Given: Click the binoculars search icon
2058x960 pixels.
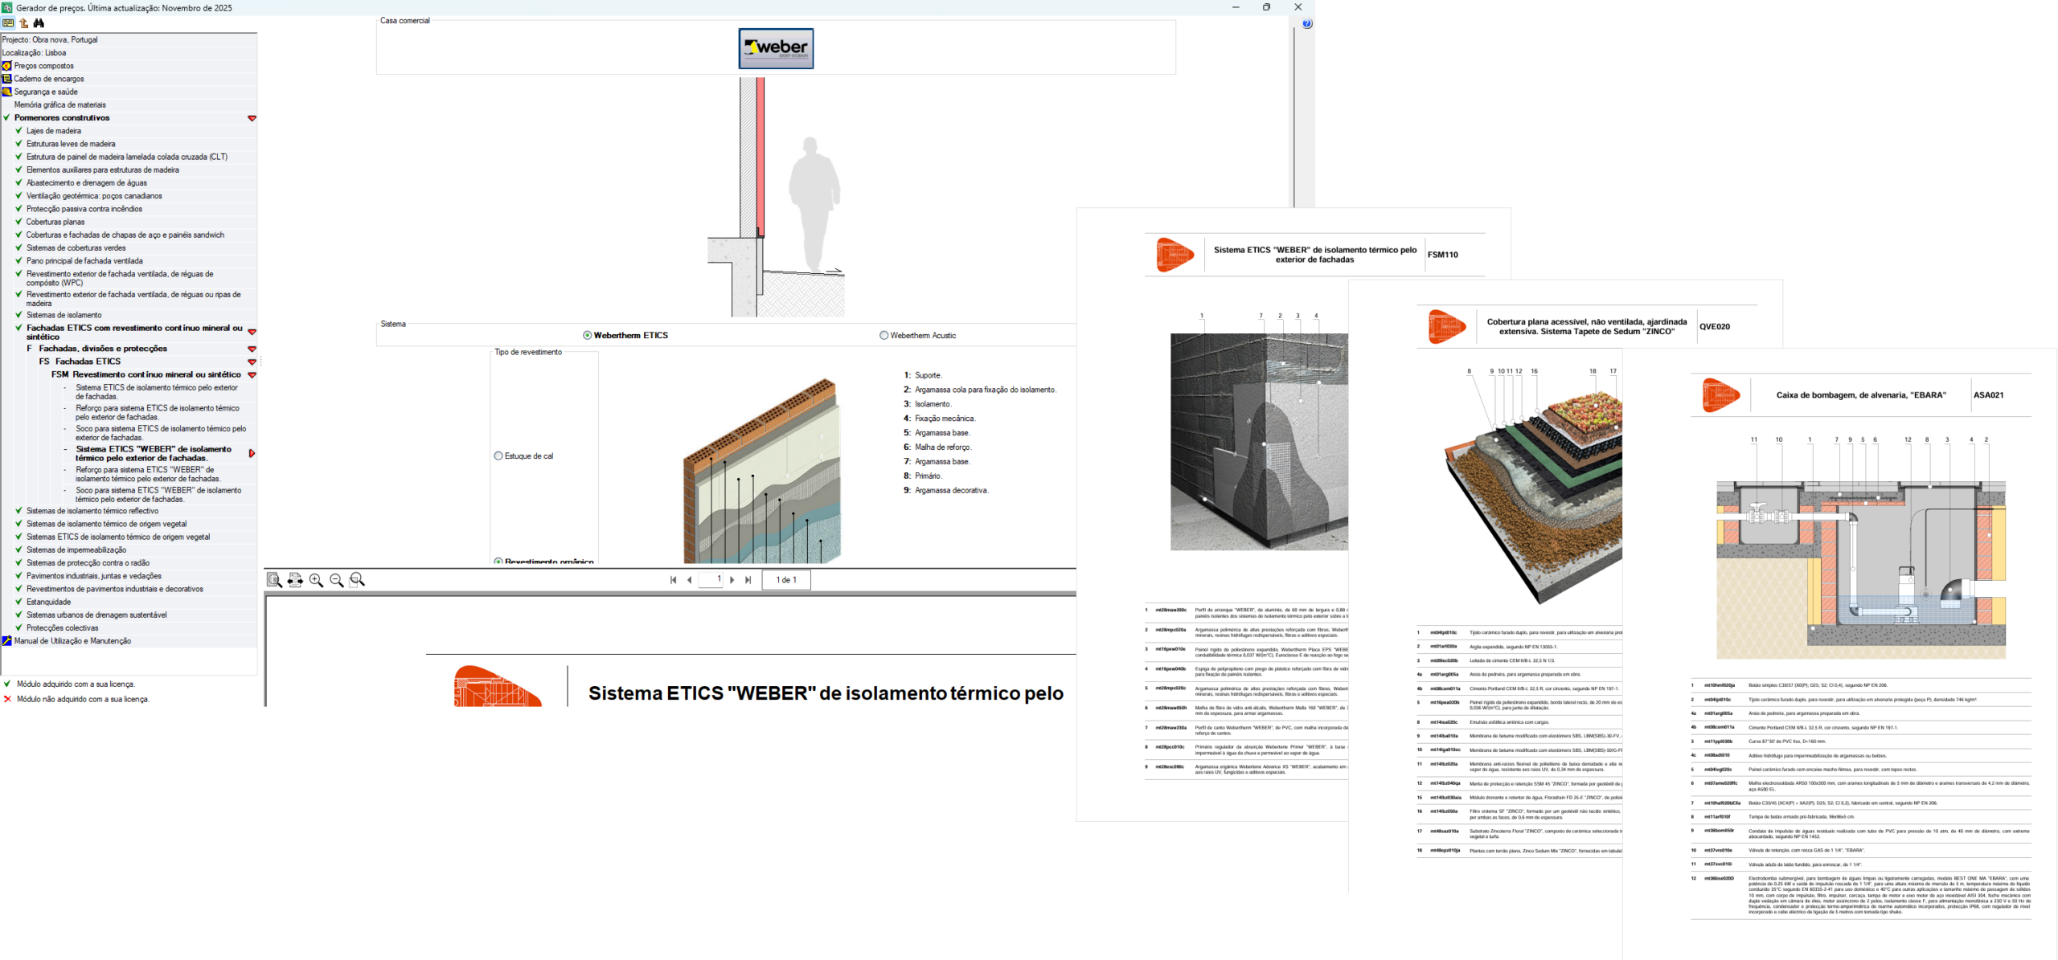Looking at the screenshot, I should (39, 23).
